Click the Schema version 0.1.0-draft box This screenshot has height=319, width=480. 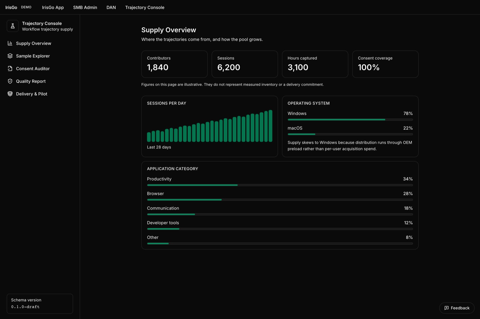point(40,303)
